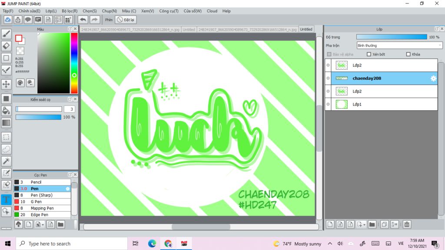Open the Bộ lọc(R) menu
445x250 pixels.
coord(70,11)
